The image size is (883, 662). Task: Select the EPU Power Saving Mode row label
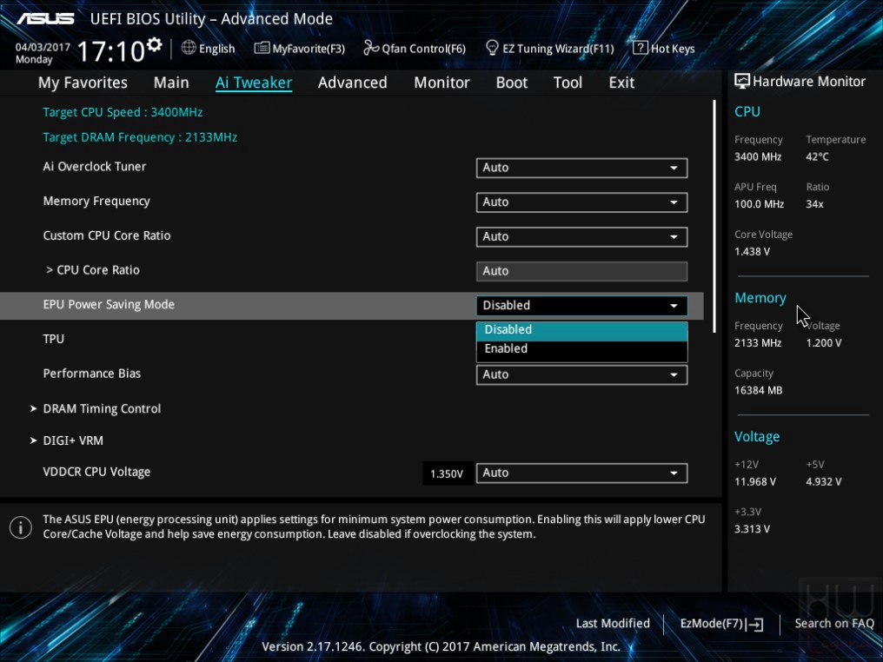point(109,305)
